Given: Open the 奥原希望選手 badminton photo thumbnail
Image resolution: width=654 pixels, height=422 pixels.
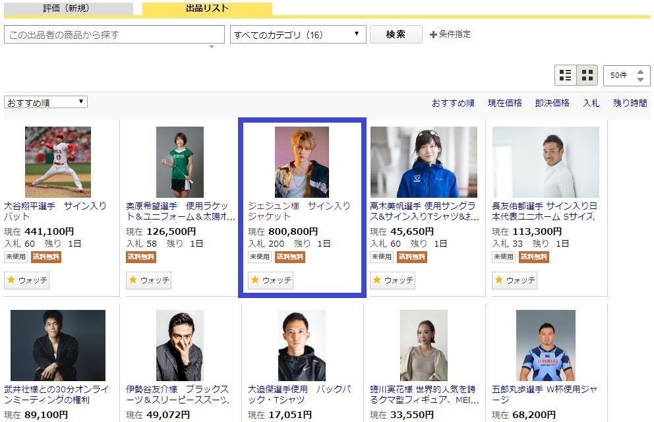Looking at the screenshot, I should tap(180, 162).
